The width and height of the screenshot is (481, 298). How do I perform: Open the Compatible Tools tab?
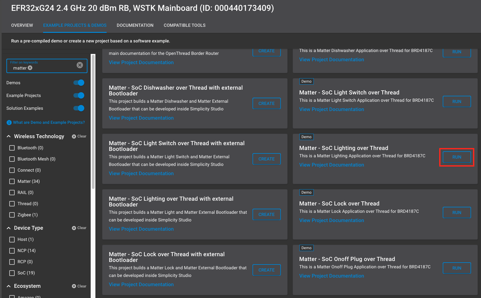pyautogui.click(x=184, y=25)
